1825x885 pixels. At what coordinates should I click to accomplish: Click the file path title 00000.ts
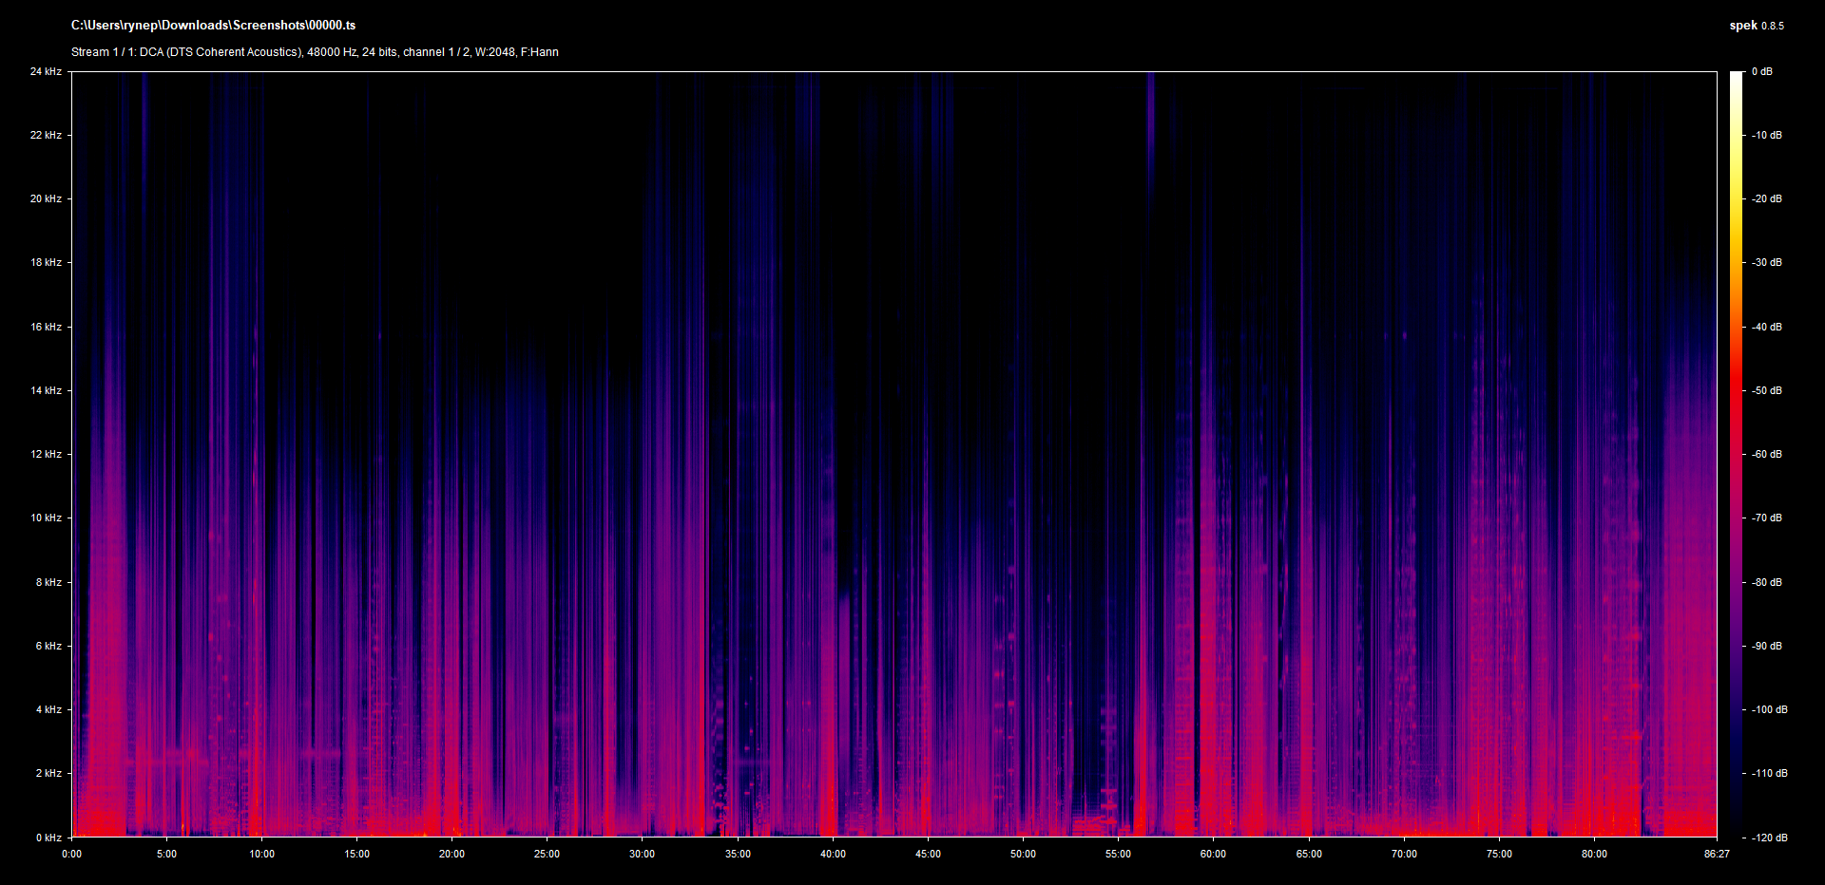[x=213, y=26]
